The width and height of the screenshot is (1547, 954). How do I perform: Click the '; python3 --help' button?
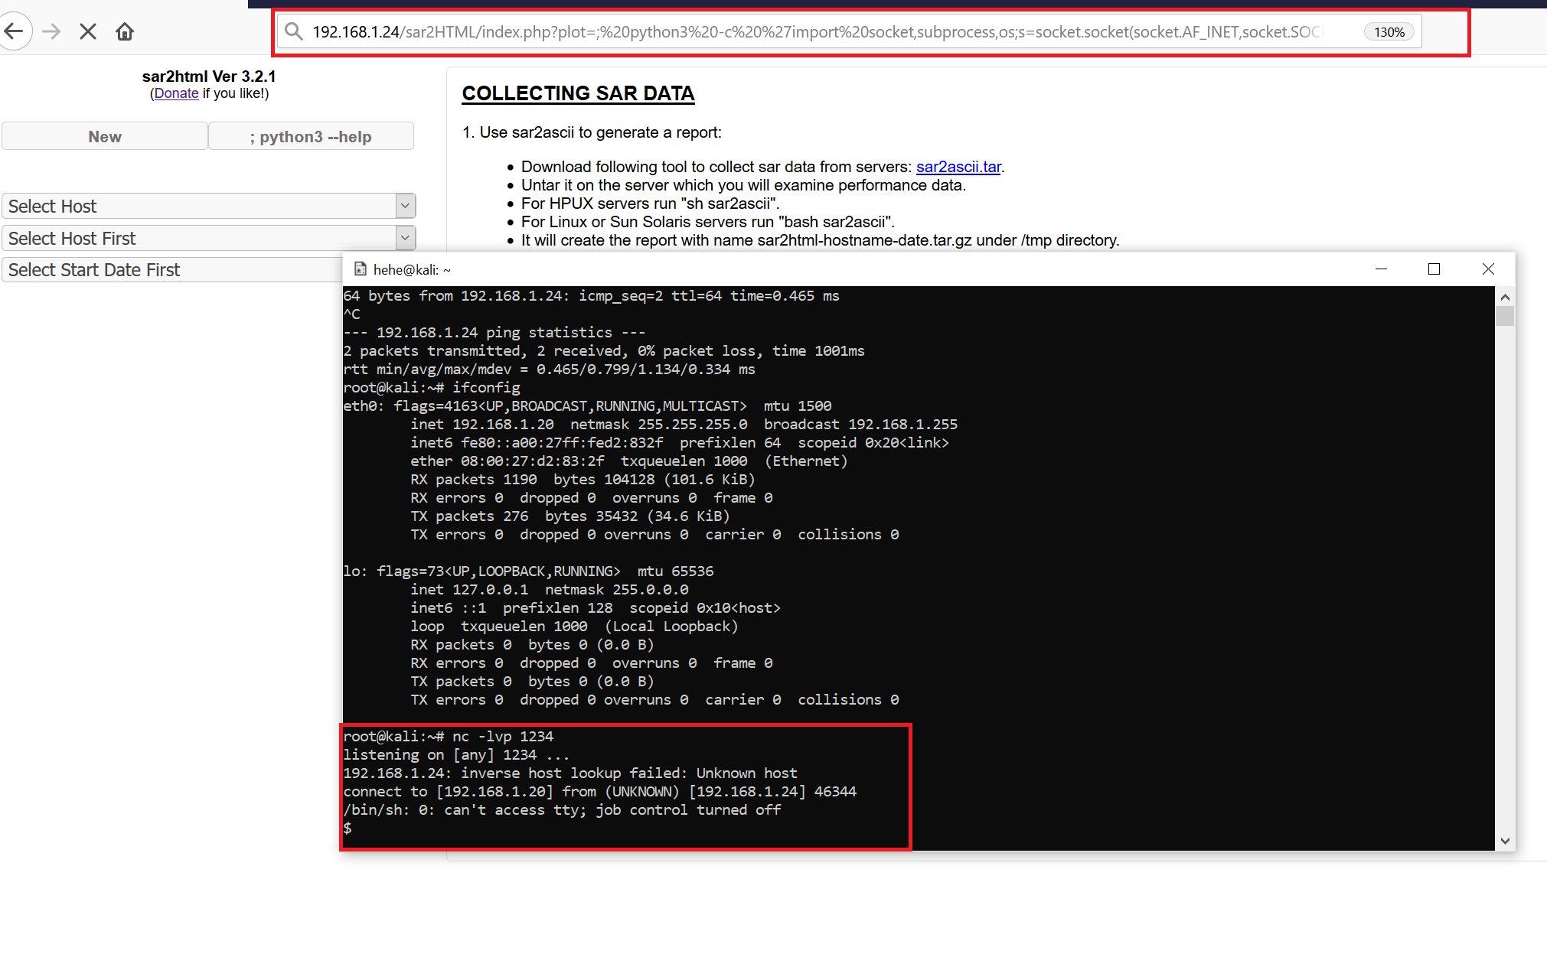pos(311,136)
